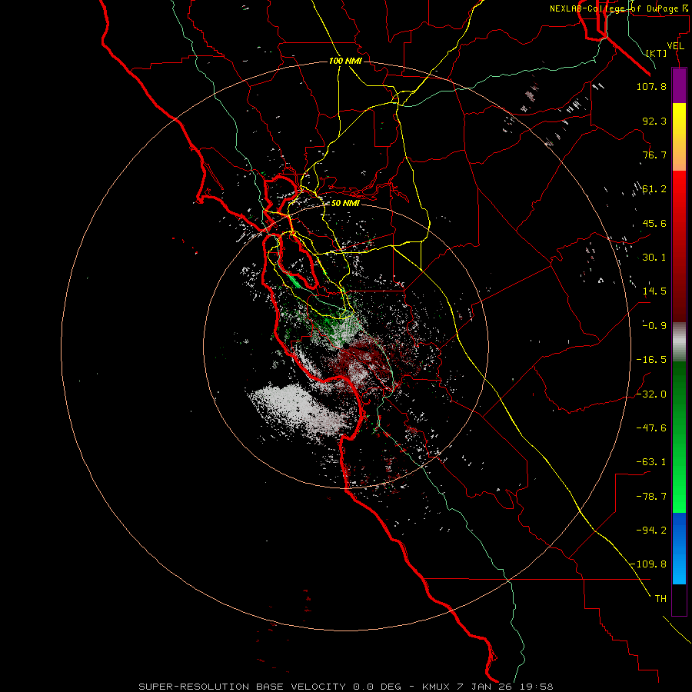This screenshot has height=692, width=692.
Task: Click the 14.5 legend value
Action: tap(654, 291)
